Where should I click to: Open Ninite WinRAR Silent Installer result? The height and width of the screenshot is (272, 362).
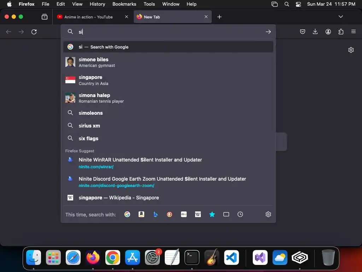point(168,163)
